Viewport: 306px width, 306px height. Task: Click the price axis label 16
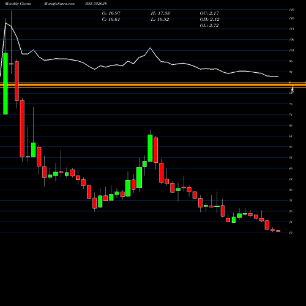291,233
